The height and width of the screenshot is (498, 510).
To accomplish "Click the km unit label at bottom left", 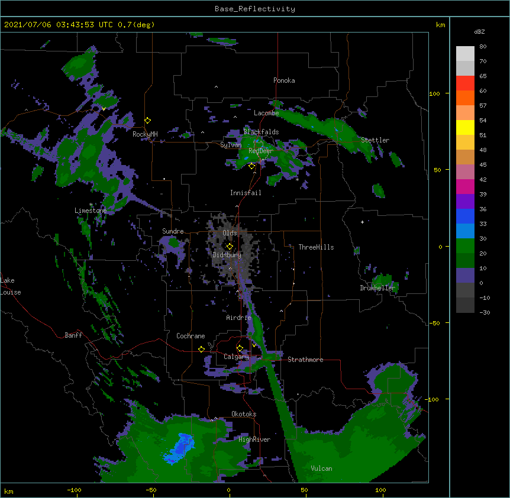I will pos(9,491).
